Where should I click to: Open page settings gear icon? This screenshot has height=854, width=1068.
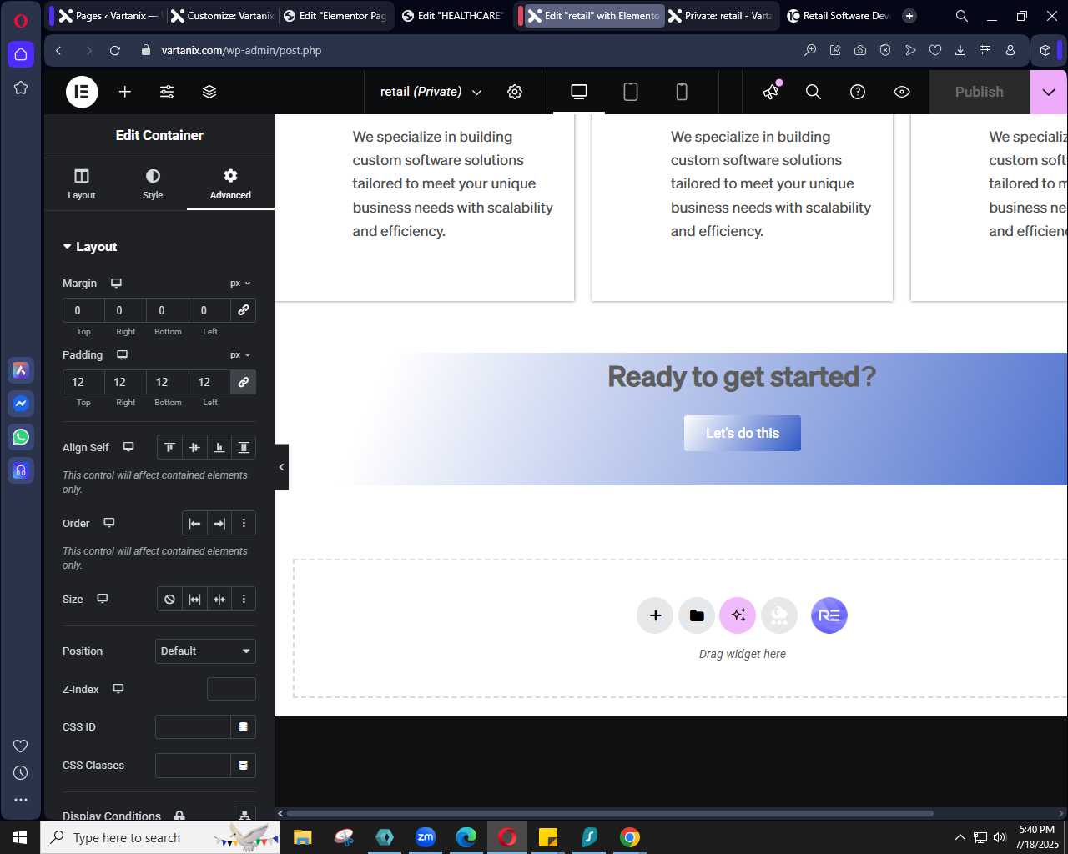515,92
